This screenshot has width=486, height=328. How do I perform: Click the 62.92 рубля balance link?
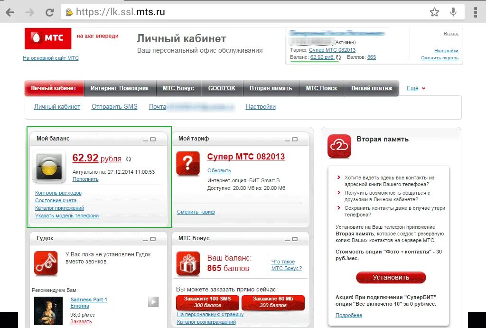pyautogui.click(x=97, y=158)
